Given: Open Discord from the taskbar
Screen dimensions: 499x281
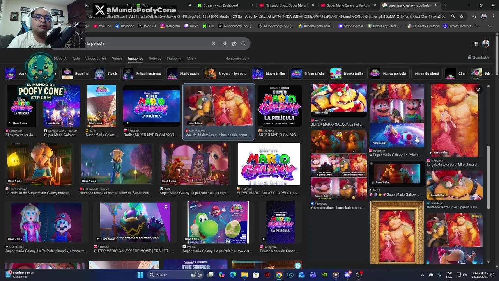Looking at the screenshot, I should pyautogui.click(x=347, y=275).
